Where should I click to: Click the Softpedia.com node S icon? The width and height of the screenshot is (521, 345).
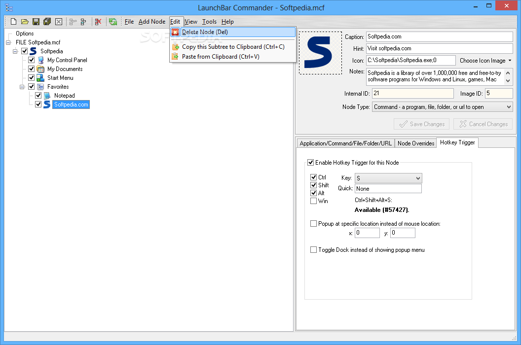[x=47, y=104]
